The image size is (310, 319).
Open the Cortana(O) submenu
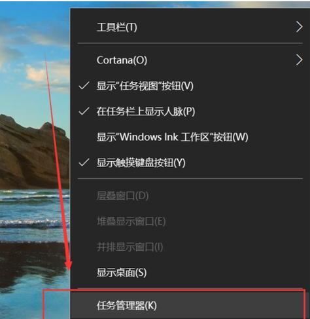pos(190,60)
